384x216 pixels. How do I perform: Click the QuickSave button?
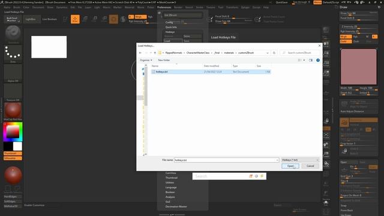(x=281, y=2)
